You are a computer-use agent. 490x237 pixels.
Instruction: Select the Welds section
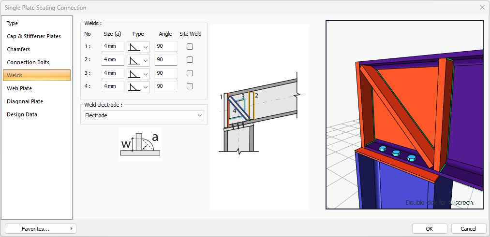pos(37,75)
